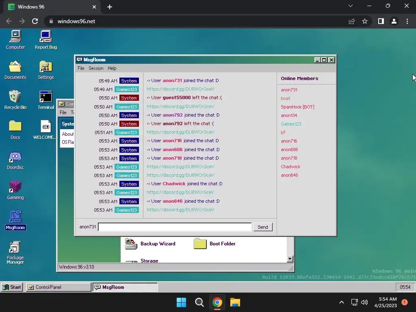Viewport: 416px width, 312px height.
Task: Click the MsgRoom taskbar item
Action: coord(125,287)
